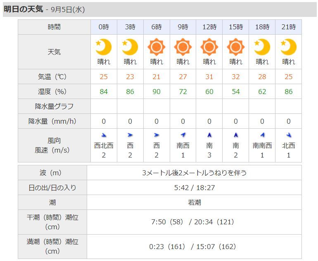Click the 若潮 tide type cell
Viewport: 318px width, 261px height.
(x=194, y=202)
